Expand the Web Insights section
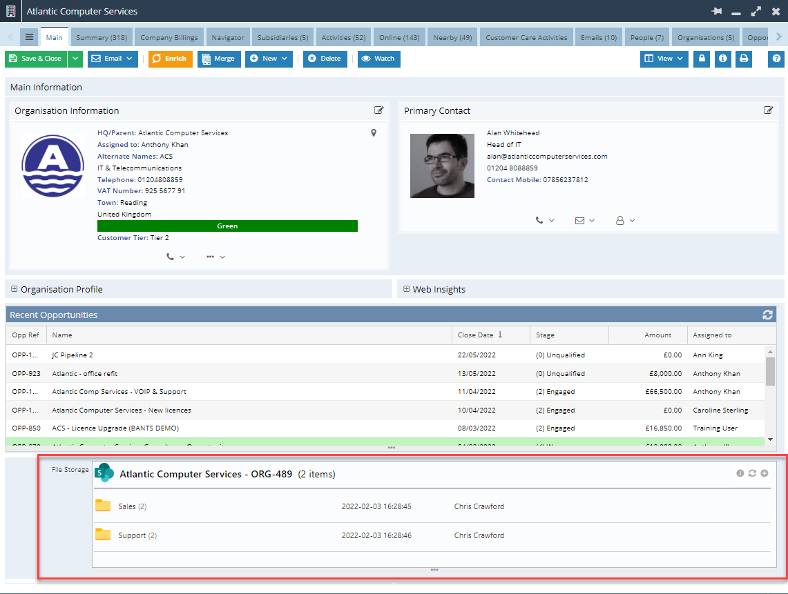 pos(406,289)
